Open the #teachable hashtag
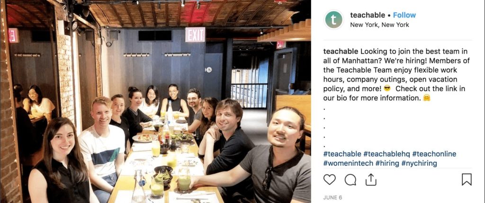 pyautogui.click(x=342, y=154)
